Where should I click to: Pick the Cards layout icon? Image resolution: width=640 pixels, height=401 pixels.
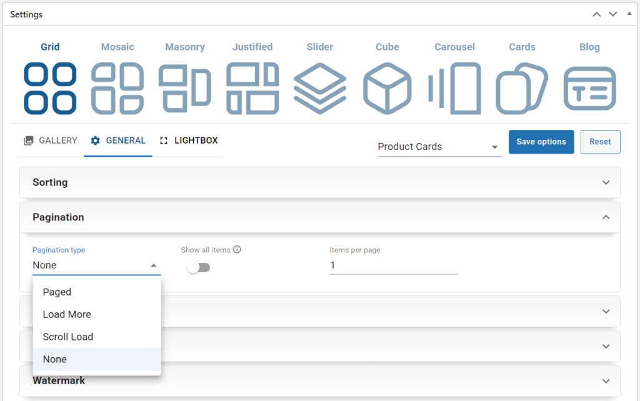pos(522,87)
